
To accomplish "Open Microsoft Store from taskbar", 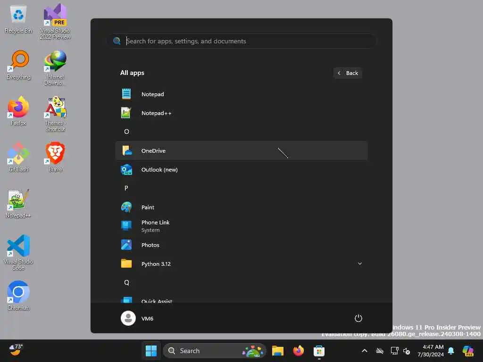I will point(319,351).
